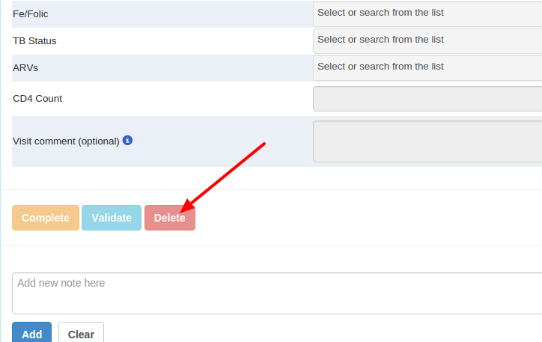Open the ARVs dropdown list
The image size is (542, 342).
[427, 67]
